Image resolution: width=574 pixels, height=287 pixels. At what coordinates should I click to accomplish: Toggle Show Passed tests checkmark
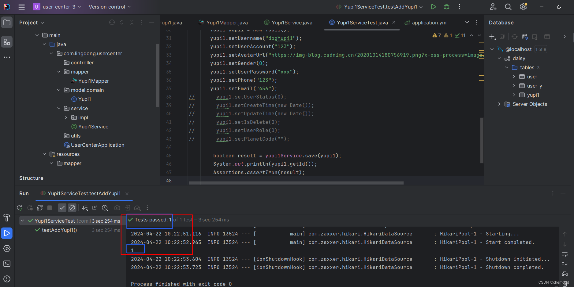click(62, 208)
